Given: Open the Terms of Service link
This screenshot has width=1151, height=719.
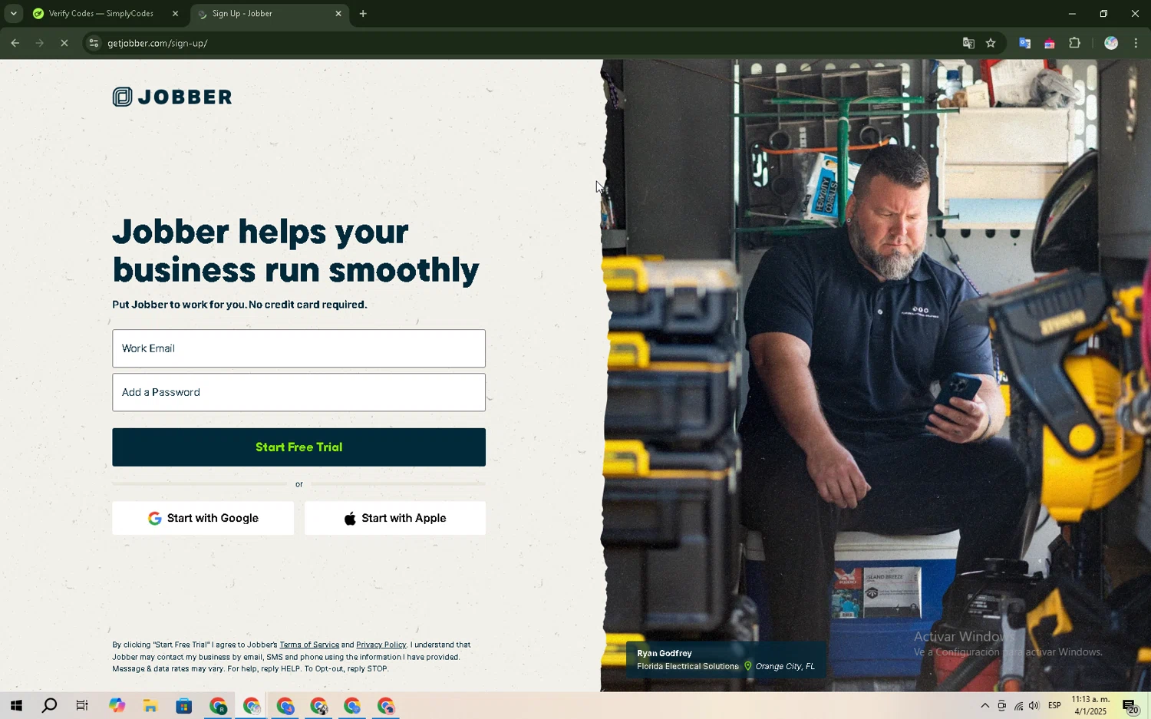Looking at the screenshot, I should coord(309,645).
